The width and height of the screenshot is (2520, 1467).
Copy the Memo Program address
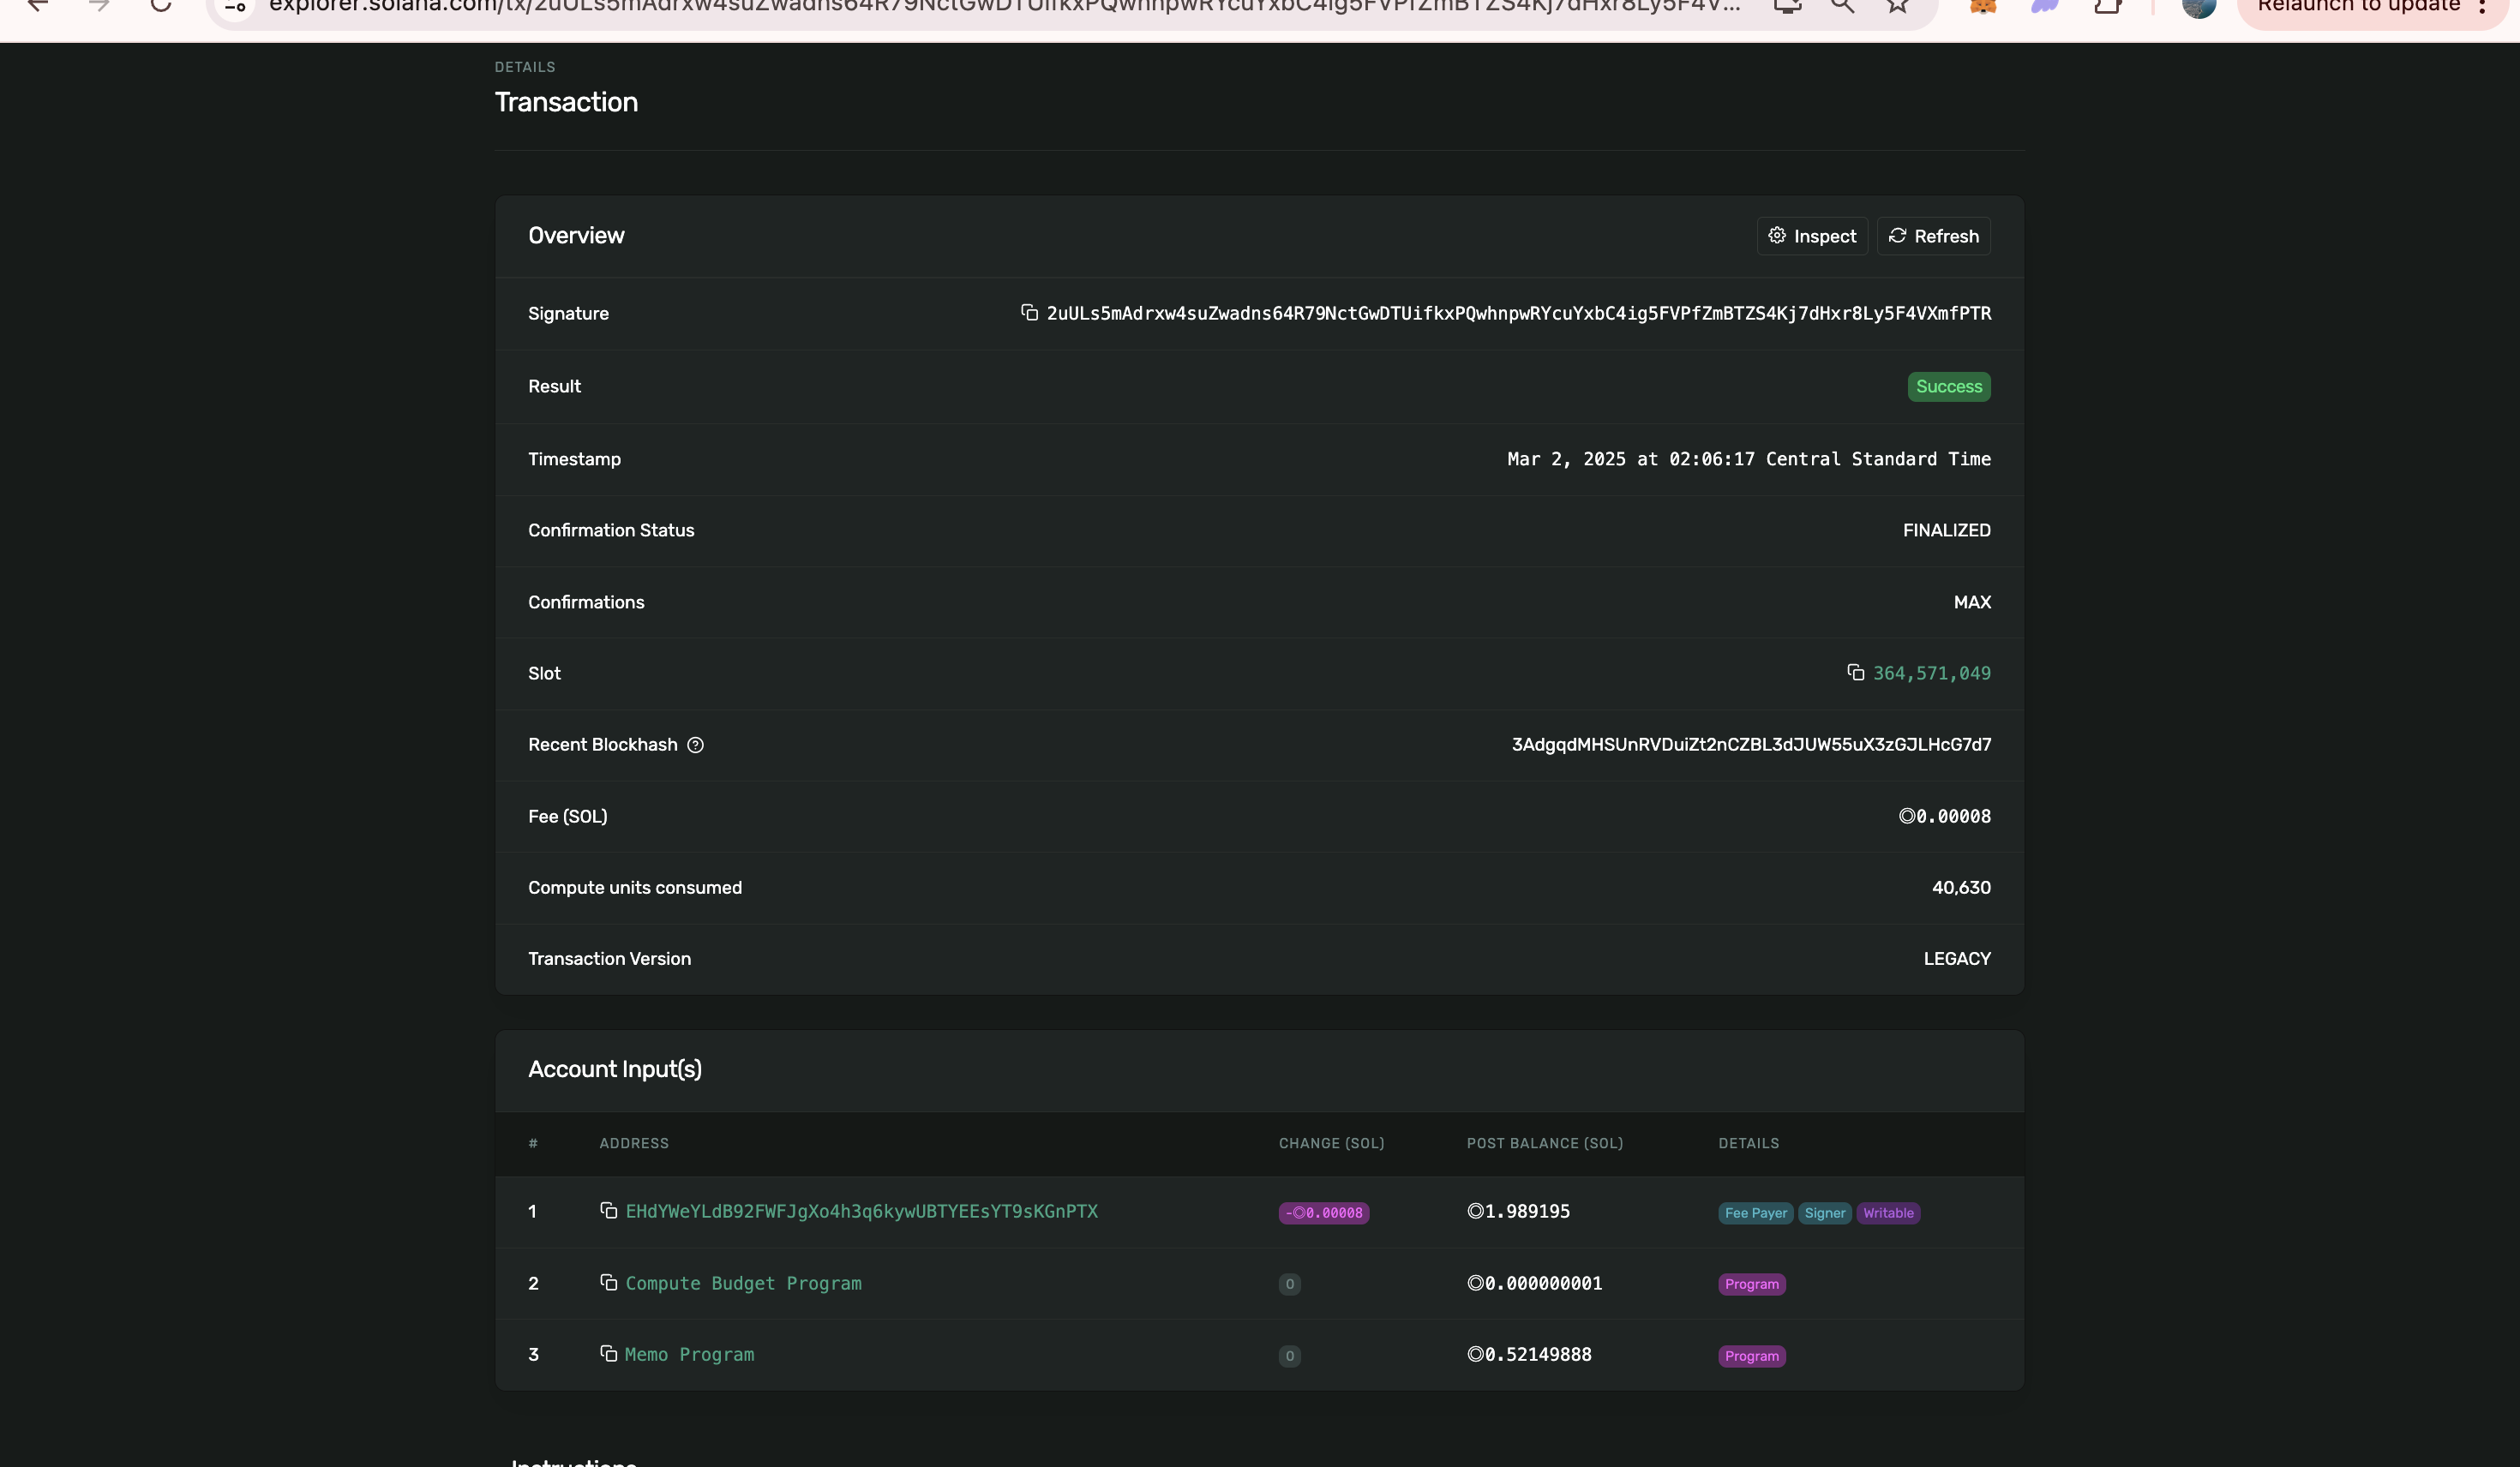tap(608, 1354)
